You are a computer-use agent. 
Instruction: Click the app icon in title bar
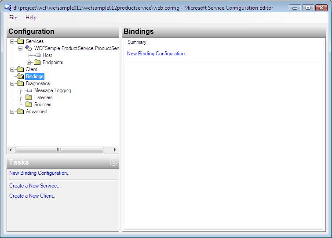(x=7, y=8)
